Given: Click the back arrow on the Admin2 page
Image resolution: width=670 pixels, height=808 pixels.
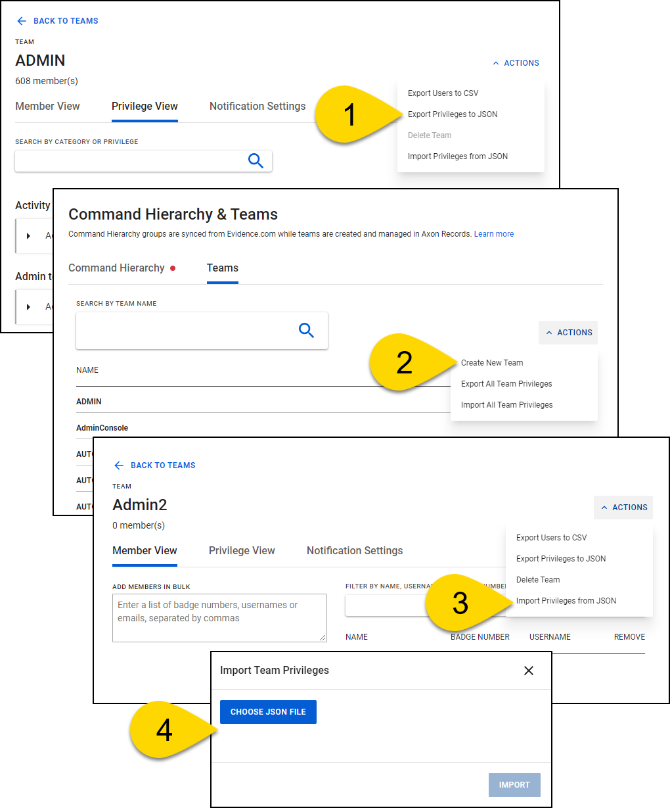Looking at the screenshot, I should point(119,465).
